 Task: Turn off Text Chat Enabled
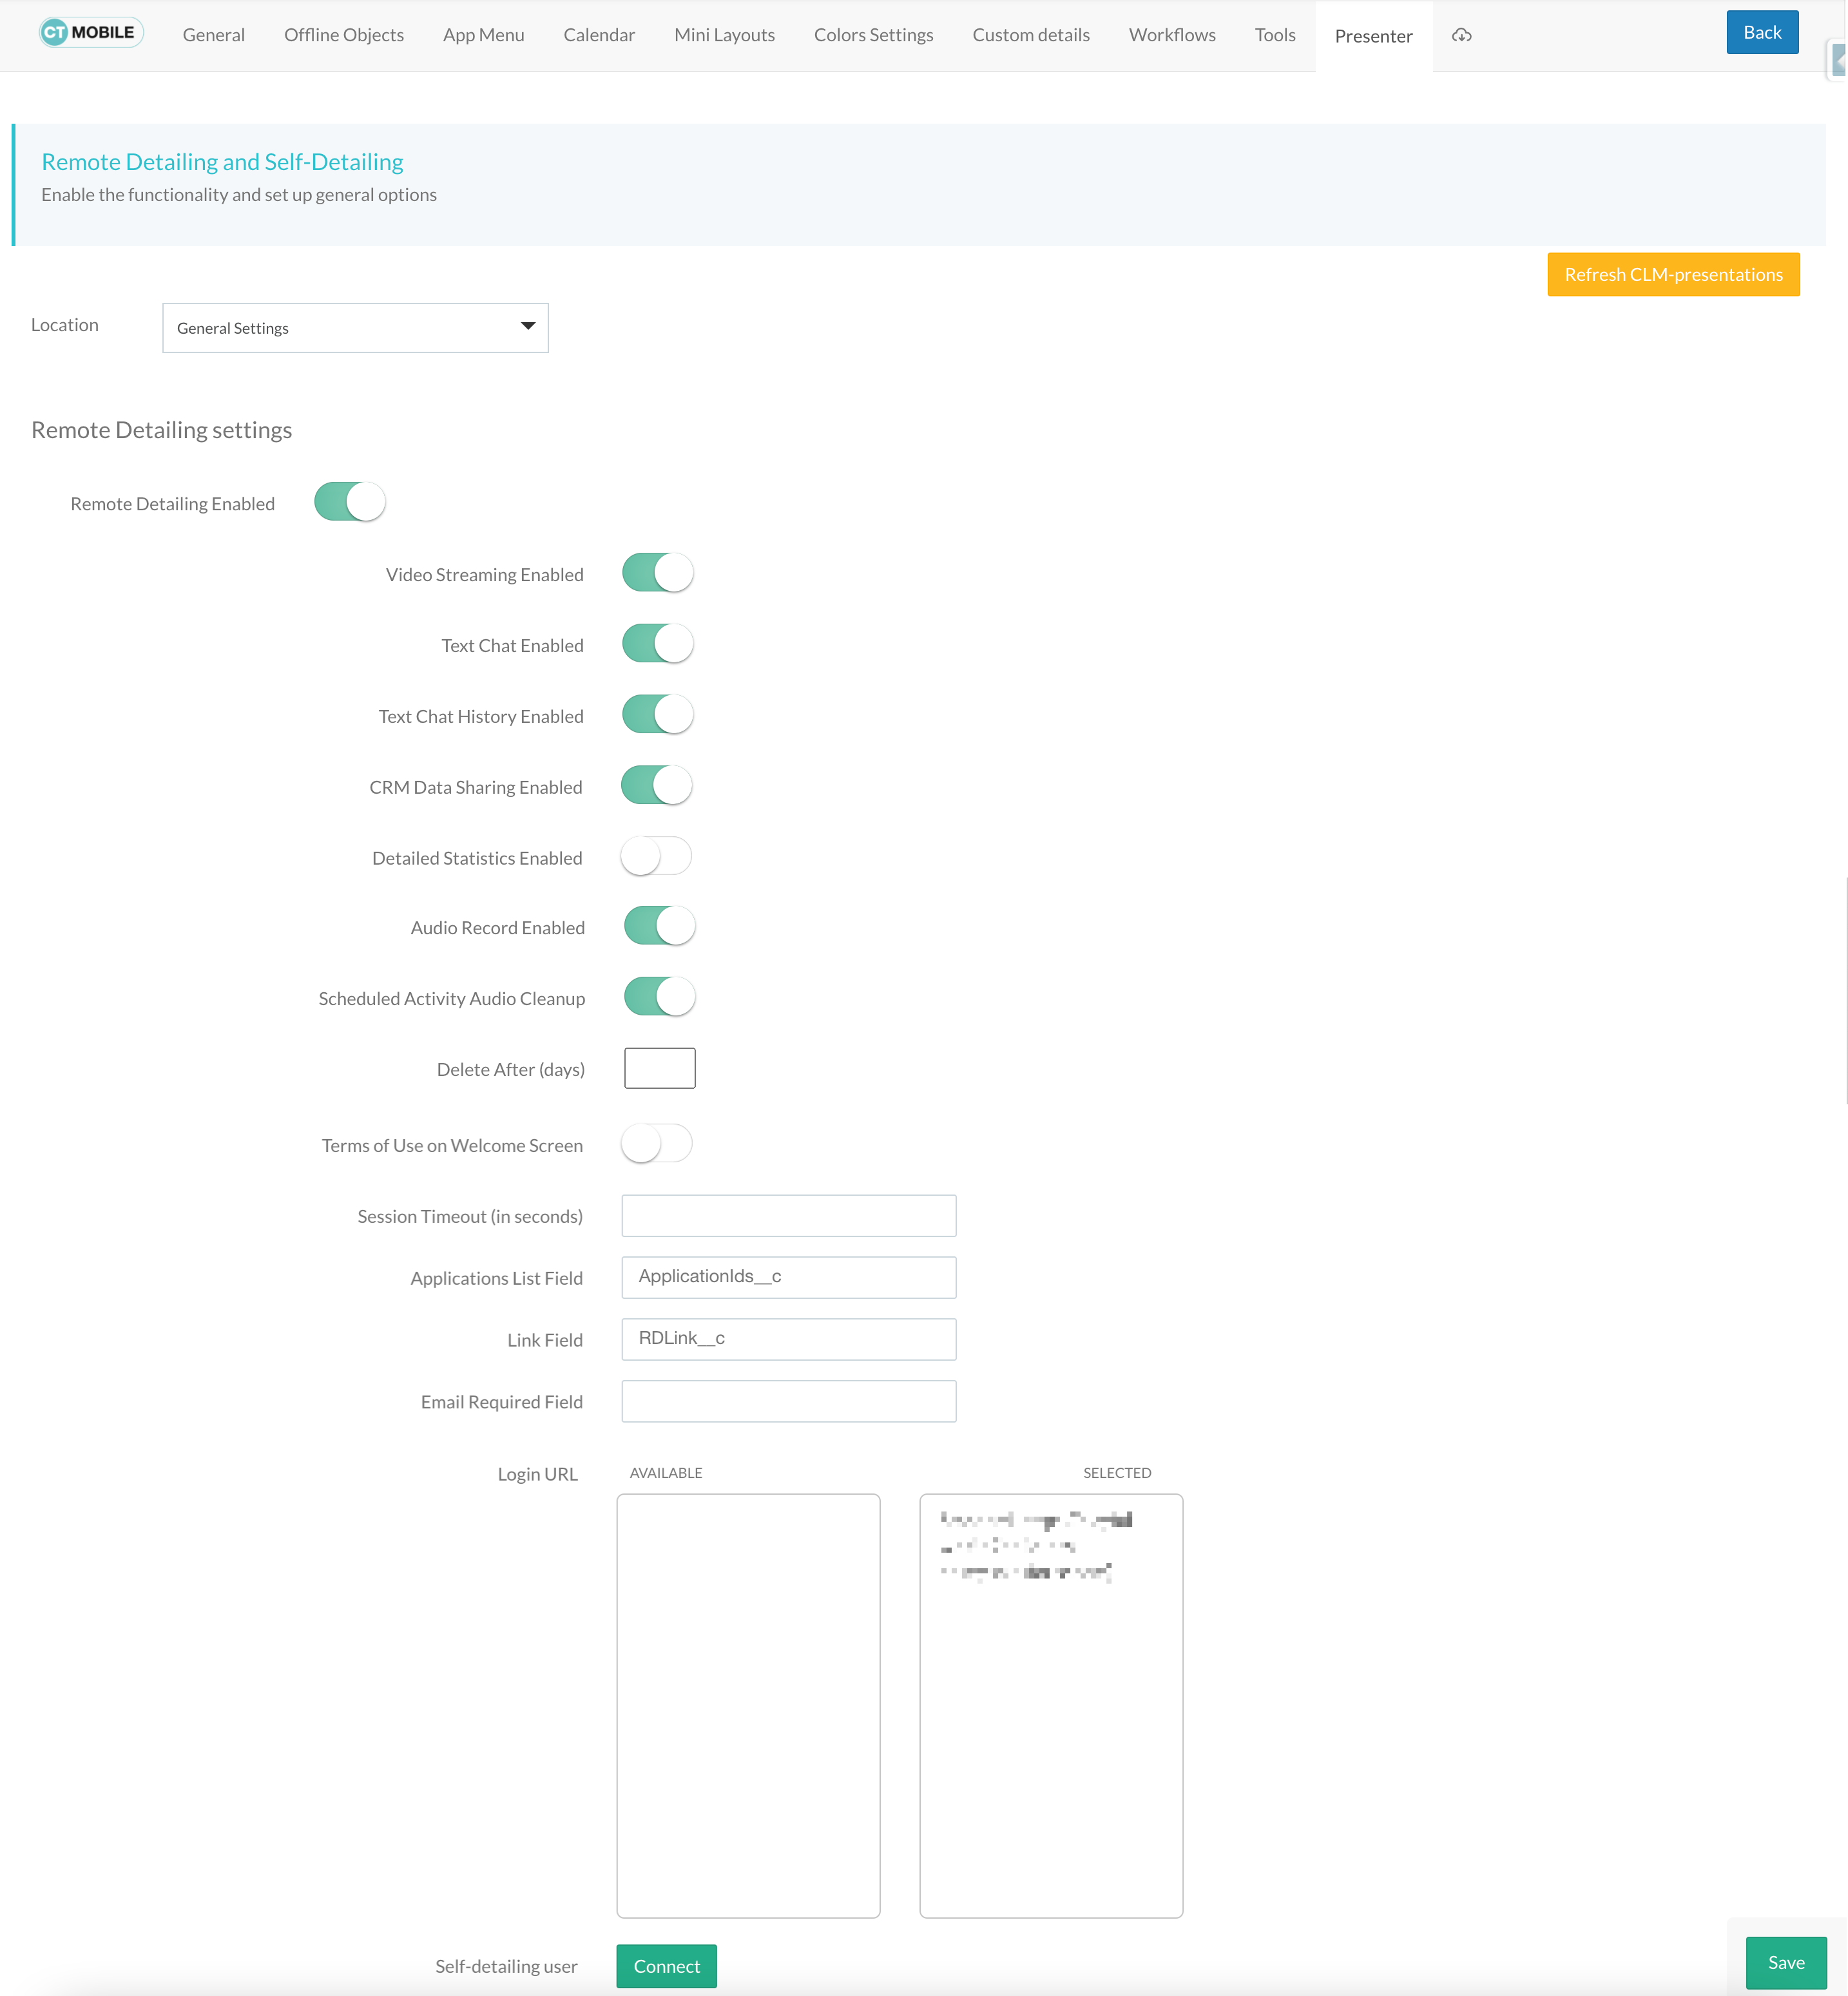pos(657,644)
